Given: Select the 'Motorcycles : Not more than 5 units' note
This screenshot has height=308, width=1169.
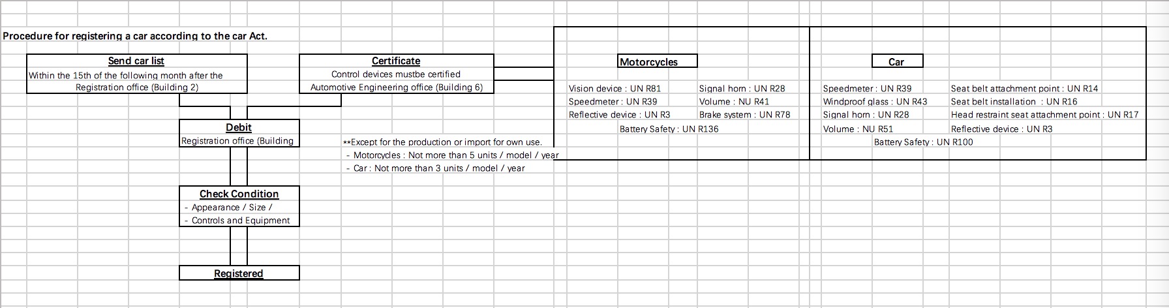Looking at the screenshot, I should pos(452,155).
